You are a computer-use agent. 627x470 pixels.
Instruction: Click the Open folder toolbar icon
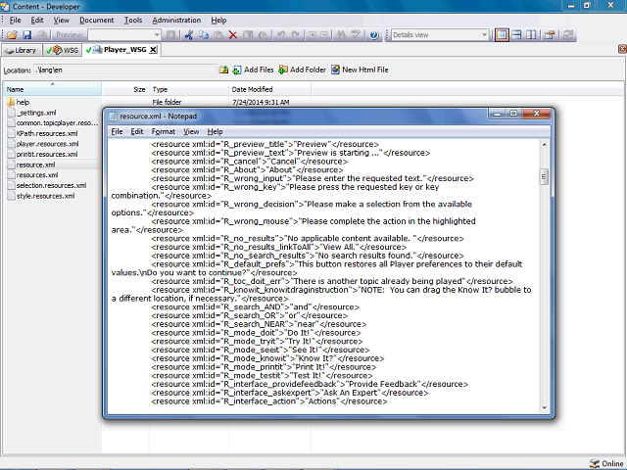point(12,35)
